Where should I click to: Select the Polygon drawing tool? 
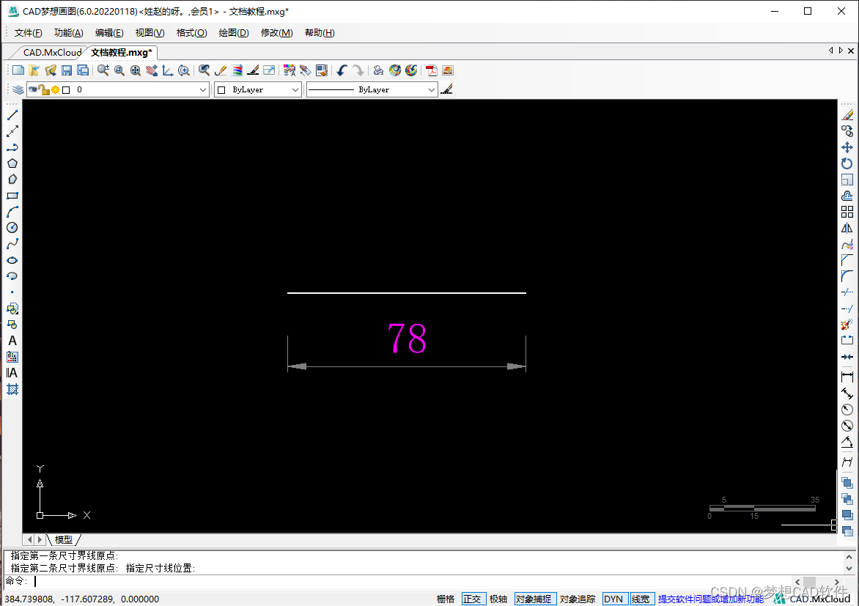point(12,163)
